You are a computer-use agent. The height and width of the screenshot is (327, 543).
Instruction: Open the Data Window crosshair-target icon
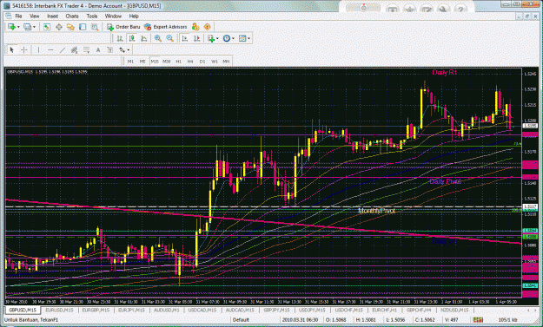(59, 27)
